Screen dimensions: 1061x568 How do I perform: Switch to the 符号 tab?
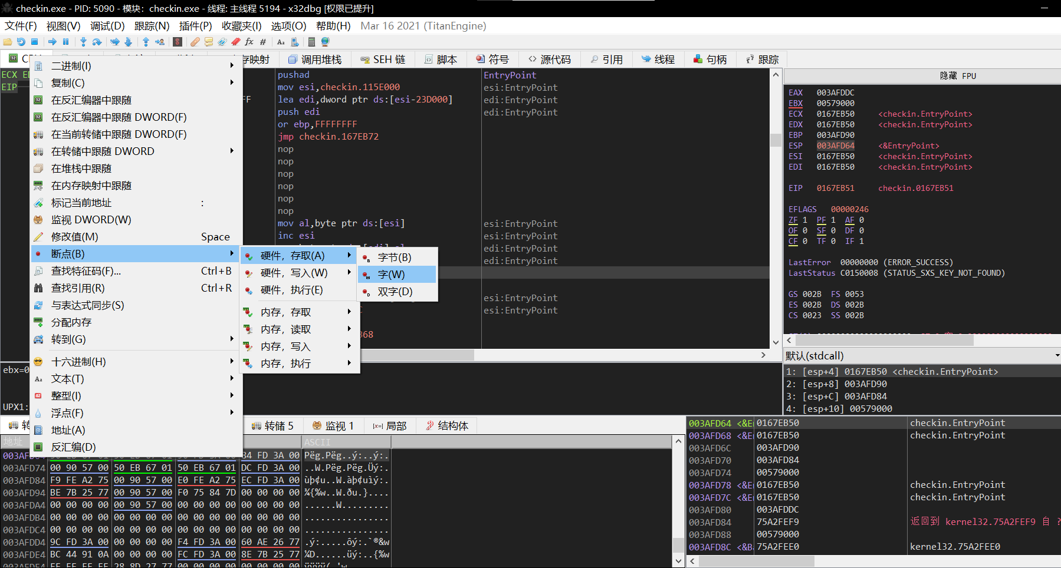pyautogui.click(x=492, y=60)
